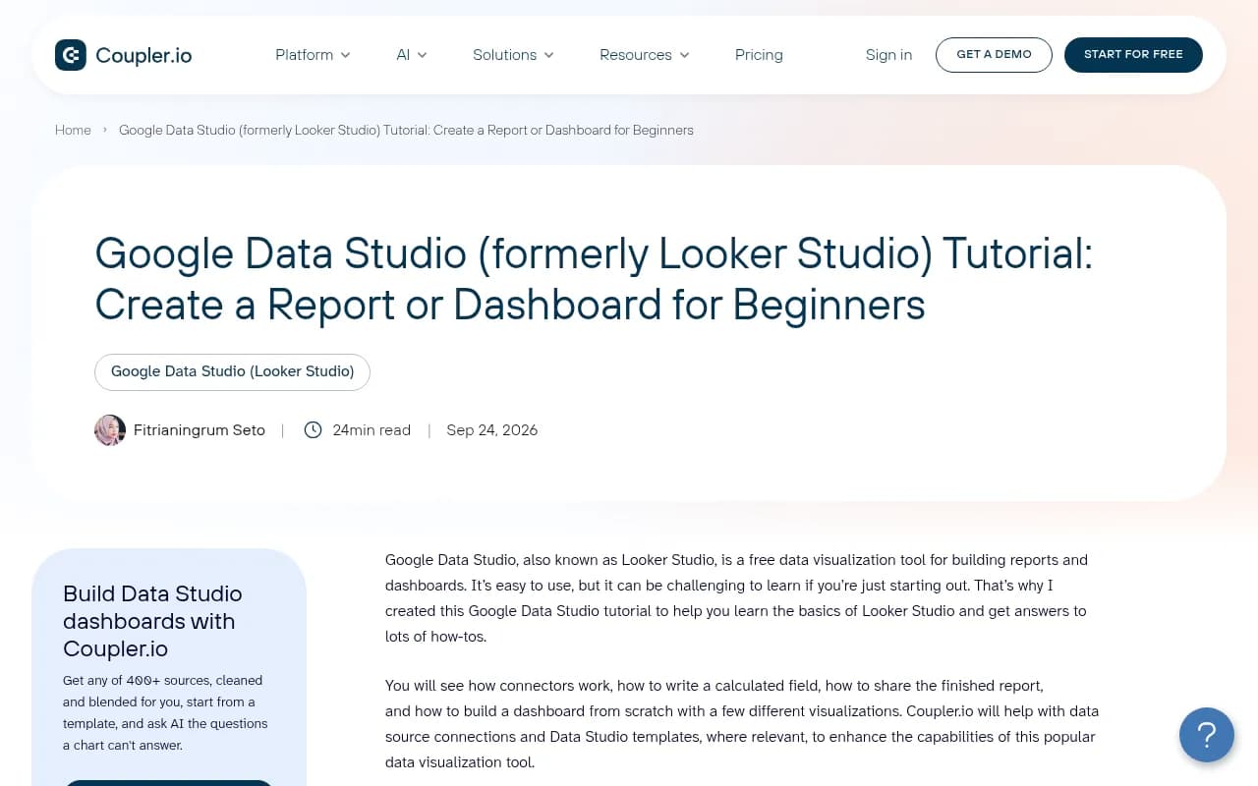Image resolution: width=1258 pixels, height=786 pixels.
Task: Navigate to Home in the breadcrumb
Action: tap(73, 130)
